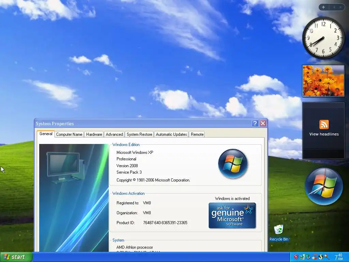This screenshot has height=262, width=349.
Task: Click the Windows logo orb in Windows Edition
Action: pos(233,164)
